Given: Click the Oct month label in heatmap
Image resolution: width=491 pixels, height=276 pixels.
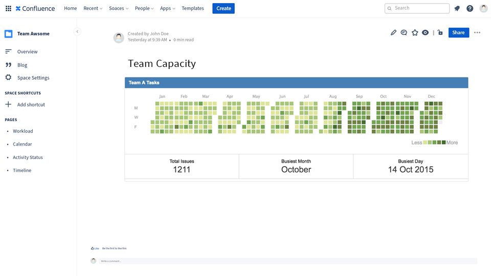Looking at the screenshot, I should 383,97.
